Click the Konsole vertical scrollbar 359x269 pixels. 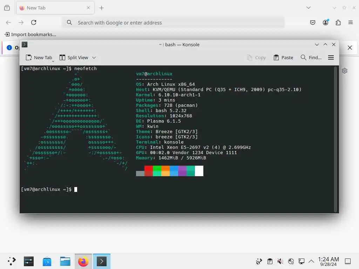(335, 139)
